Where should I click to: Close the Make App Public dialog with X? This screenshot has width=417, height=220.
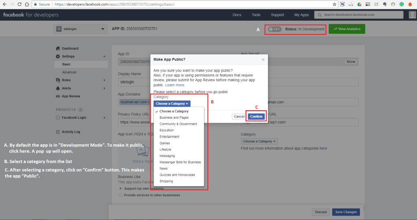point(263,59)
